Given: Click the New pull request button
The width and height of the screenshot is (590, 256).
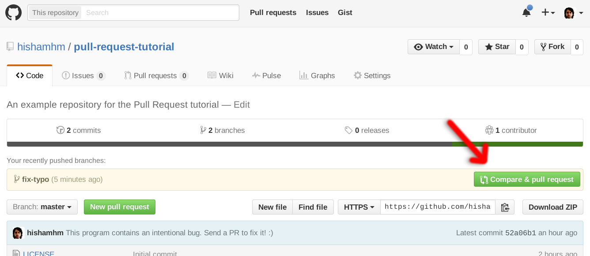Looking at the screenshot, I should click(119, 207).
